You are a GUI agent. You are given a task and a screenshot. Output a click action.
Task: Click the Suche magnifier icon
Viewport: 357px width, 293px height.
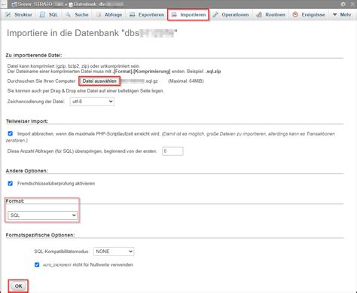pos(68,15)
